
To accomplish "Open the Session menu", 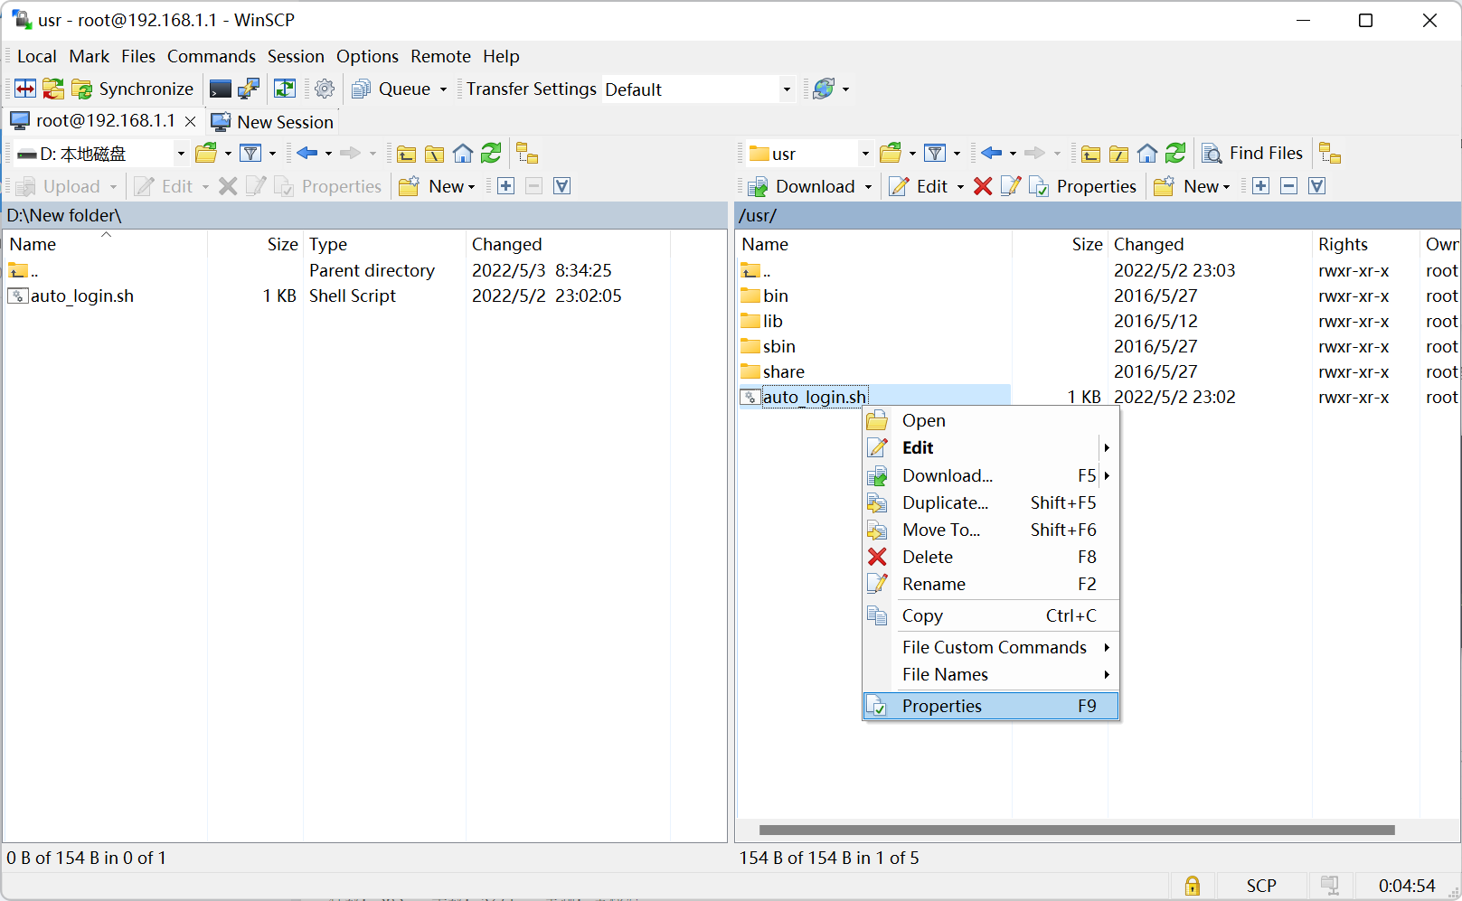I will (x=296, y=56).
